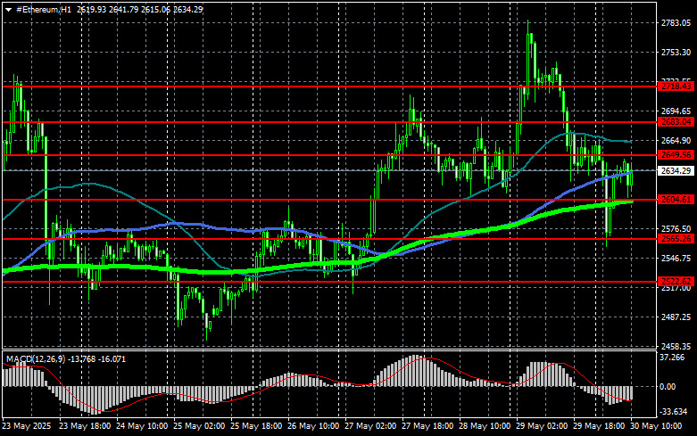Click the 2694.65 price scale label
697x436 pixels.
coord(676,111)
